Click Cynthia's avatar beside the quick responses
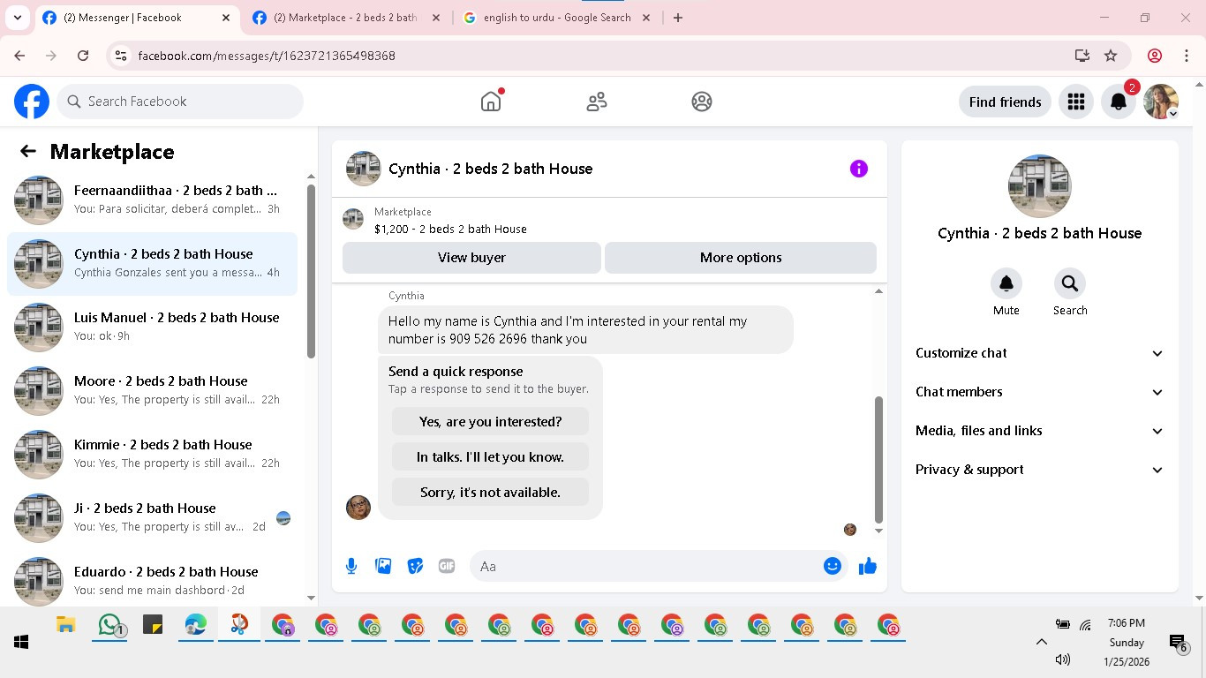The image size is (1206, 678). tap(358, 507)
